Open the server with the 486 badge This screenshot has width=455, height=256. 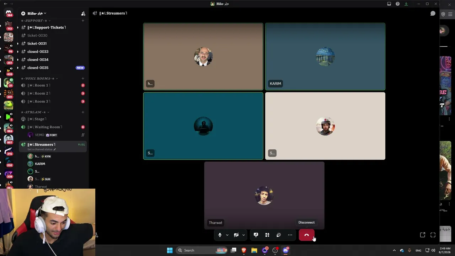(9, 128)
